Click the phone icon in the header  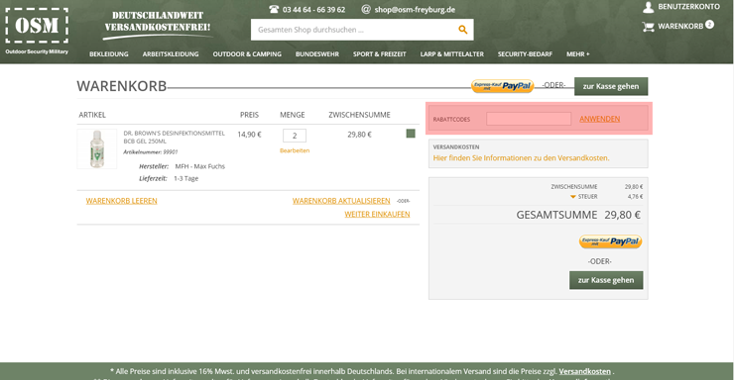click(274, 9)
